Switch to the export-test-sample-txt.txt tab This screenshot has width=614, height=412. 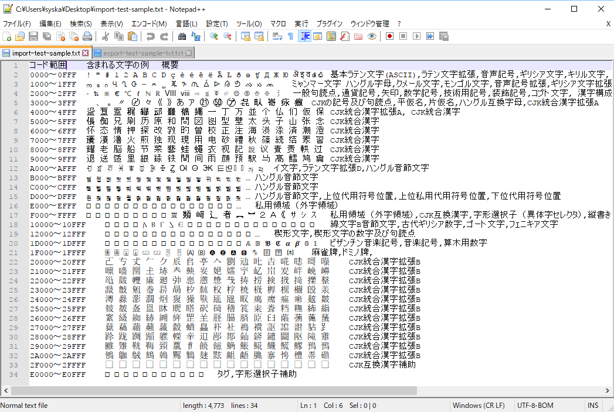[x=141, y=51]
